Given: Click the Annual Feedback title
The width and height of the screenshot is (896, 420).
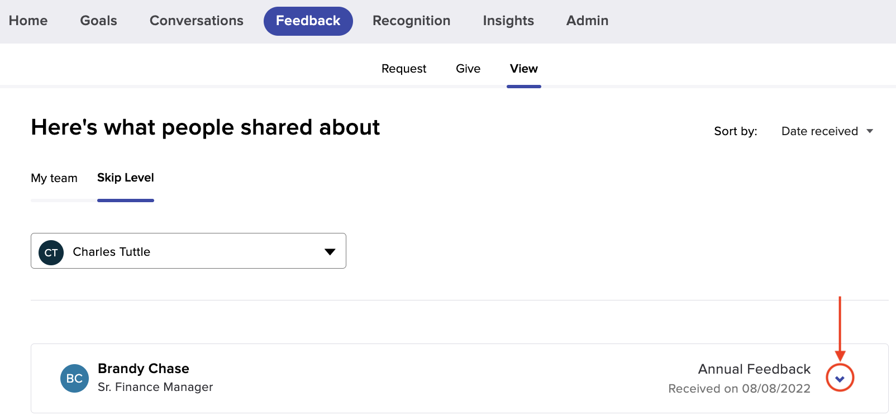Looking at the screenshot, I should [x=754, y=369].
